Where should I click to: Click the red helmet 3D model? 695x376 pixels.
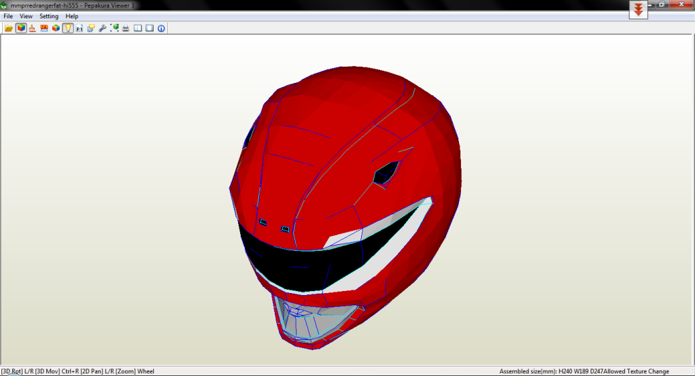345,207
